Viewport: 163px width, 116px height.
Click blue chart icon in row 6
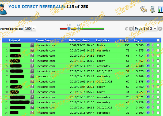(148, 71)
